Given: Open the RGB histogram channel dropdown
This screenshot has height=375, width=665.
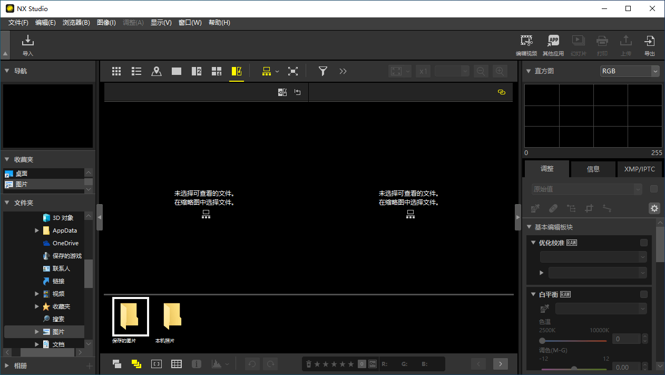Looking at the screenshot, I should 630,71.
